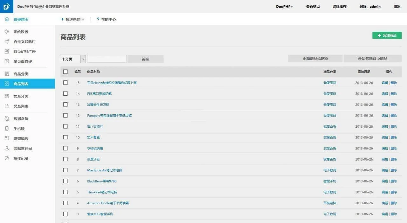Click the green 添加商品 button
407x223 pixels.
click(x=387, y=35)
